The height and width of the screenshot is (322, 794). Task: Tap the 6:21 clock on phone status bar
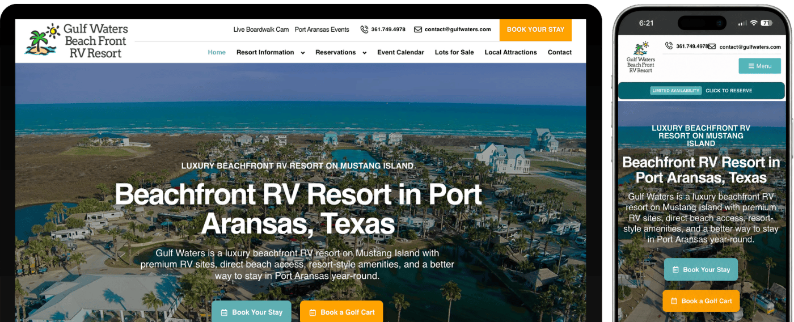(646, 23)
